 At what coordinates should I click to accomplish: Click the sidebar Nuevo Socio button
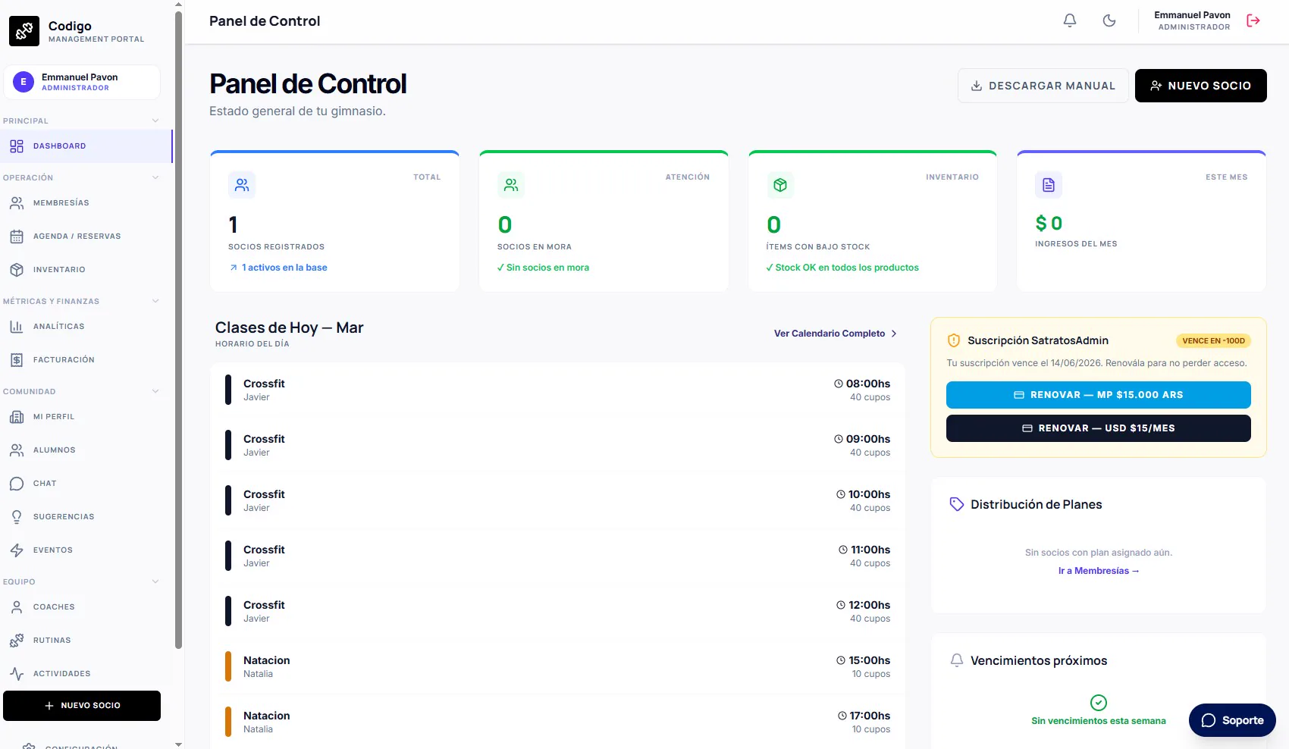pyautogui.click(x=82, y=706)
